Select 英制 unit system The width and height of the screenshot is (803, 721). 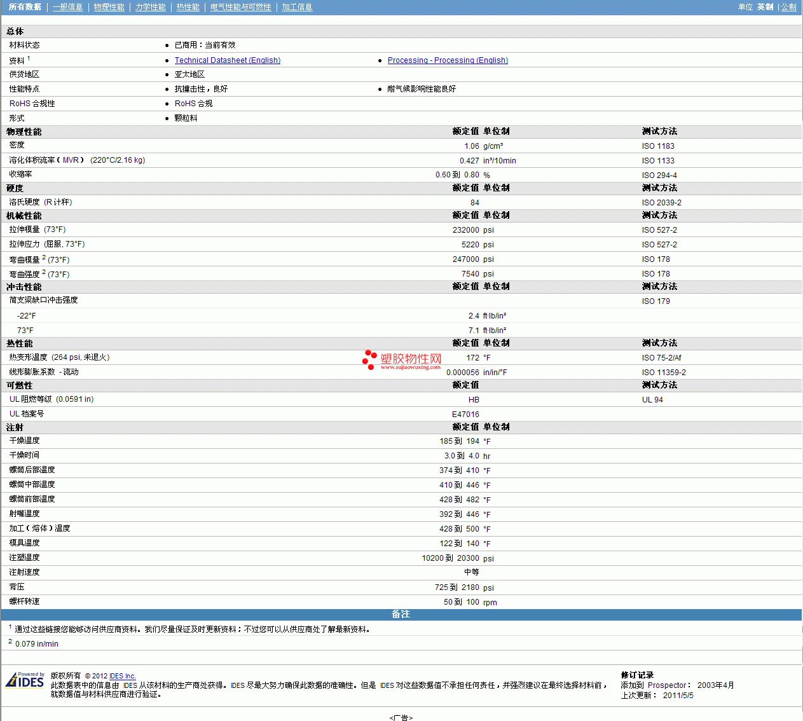tap(765, 7)
